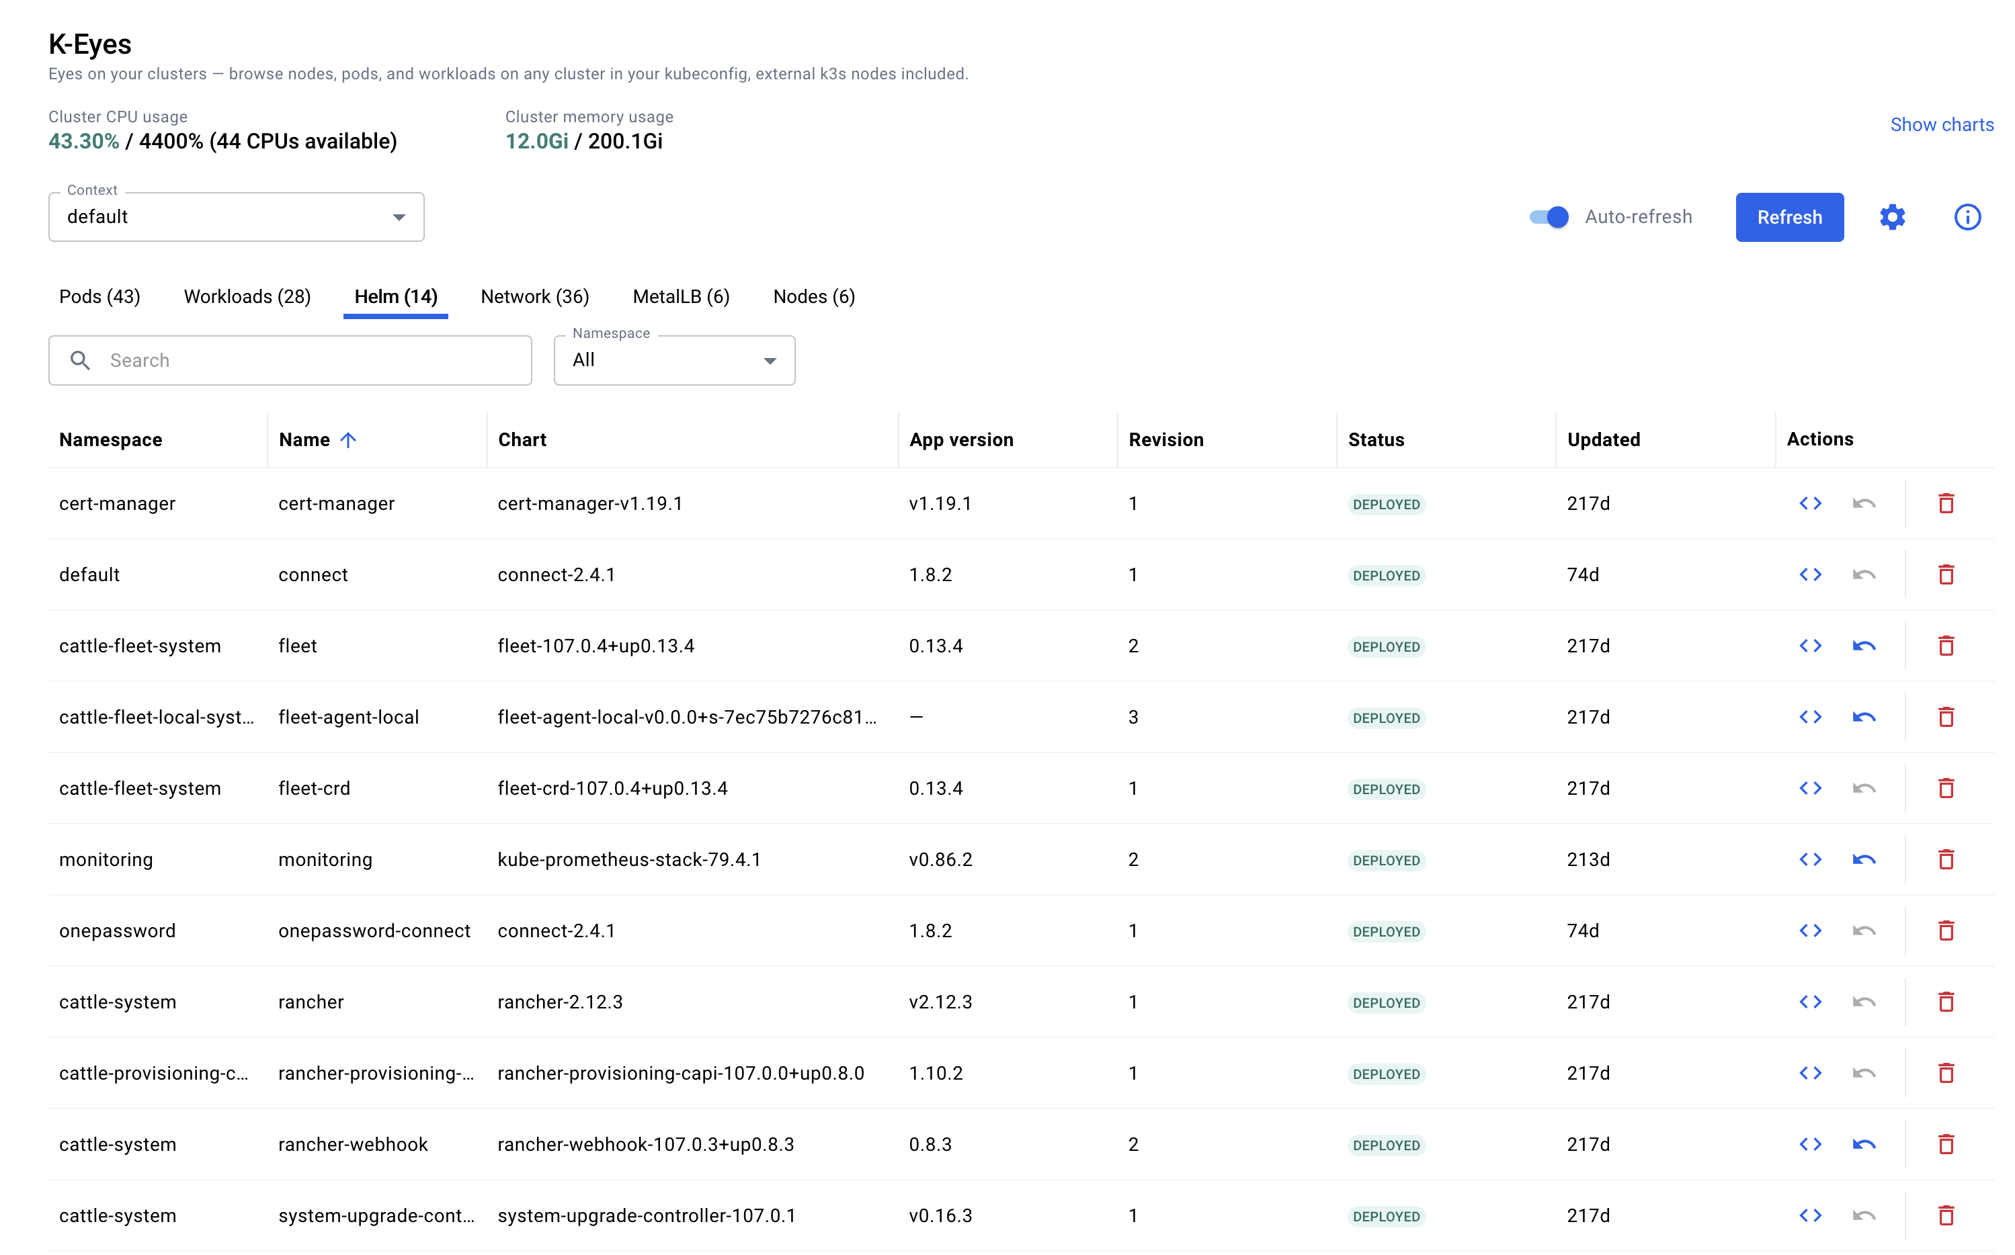Sort by the Name column header
The image size is (2015, 1255).
pos(304,440)
